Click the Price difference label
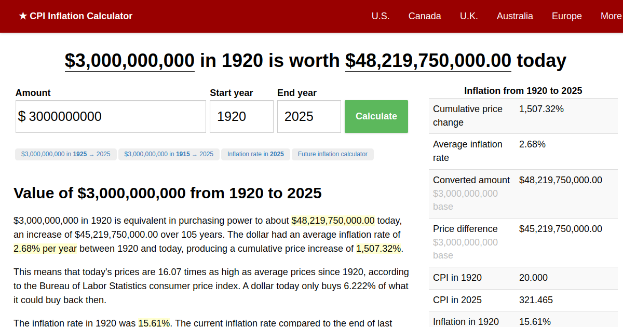 tap(465, 229)
